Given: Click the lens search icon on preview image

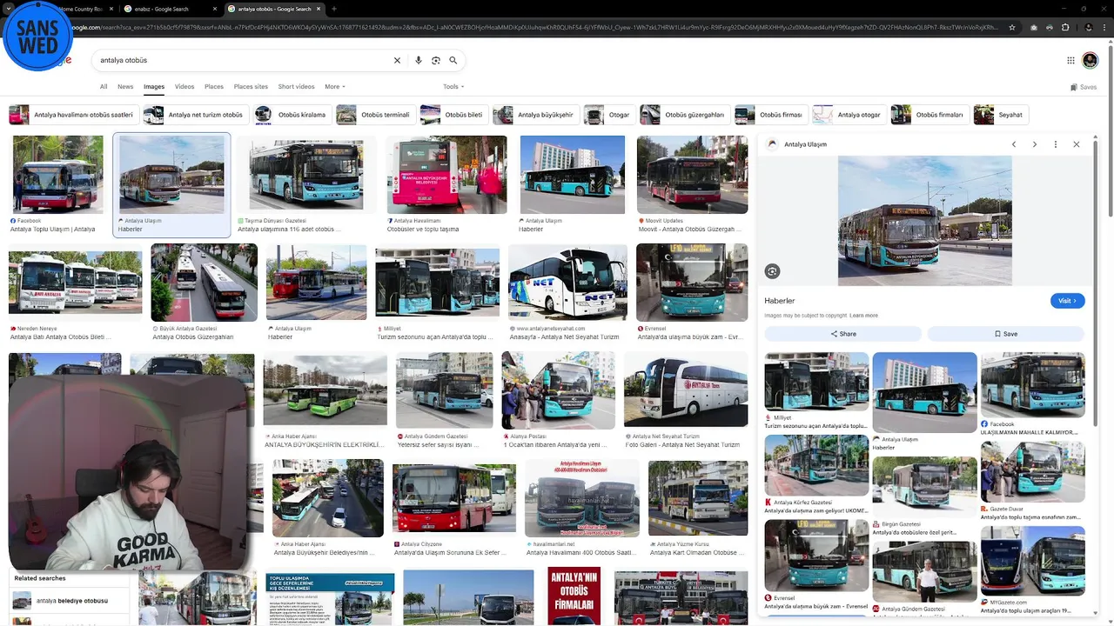Looking at the screenshot, I should tap(772, 271).
